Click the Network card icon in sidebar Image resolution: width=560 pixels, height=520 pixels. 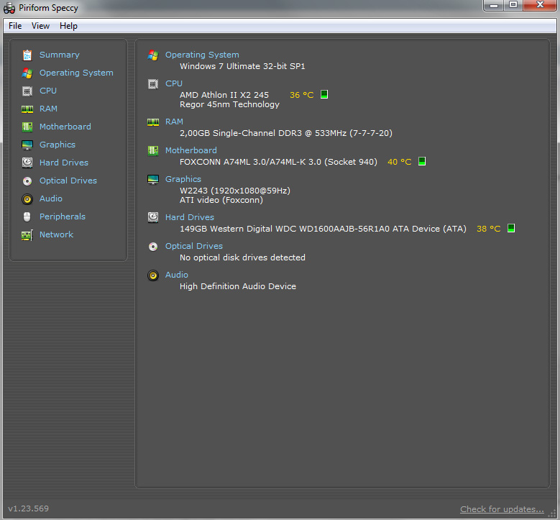click(27, 234)
